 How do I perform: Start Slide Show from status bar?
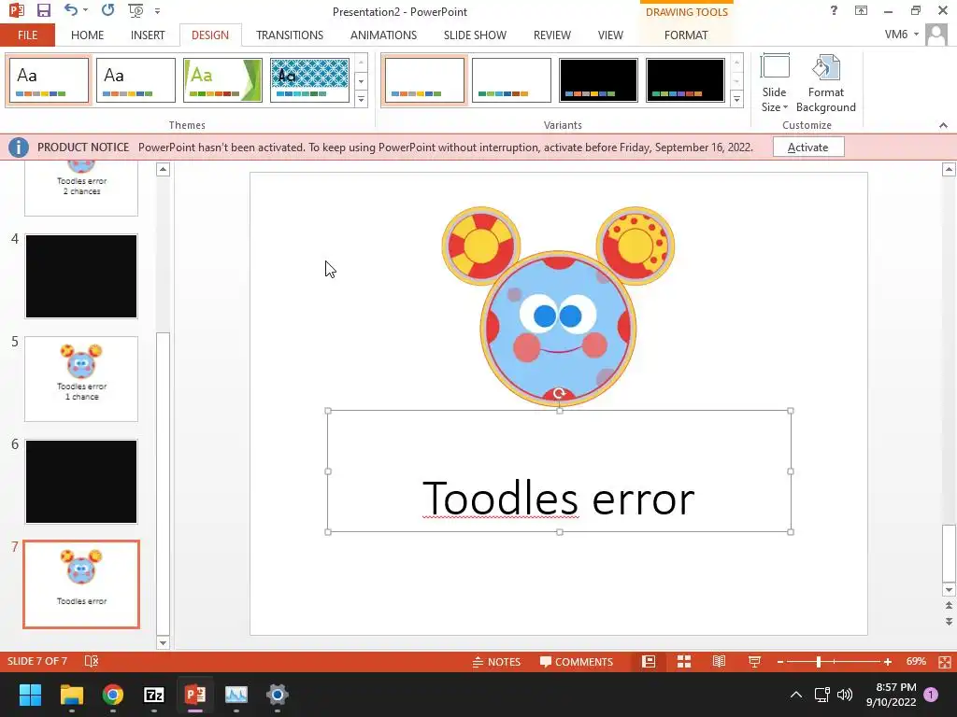[x=754, y=662]
